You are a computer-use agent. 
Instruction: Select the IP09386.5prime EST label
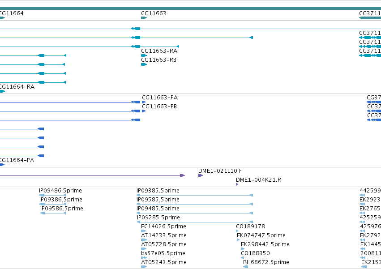pos(61,200)
